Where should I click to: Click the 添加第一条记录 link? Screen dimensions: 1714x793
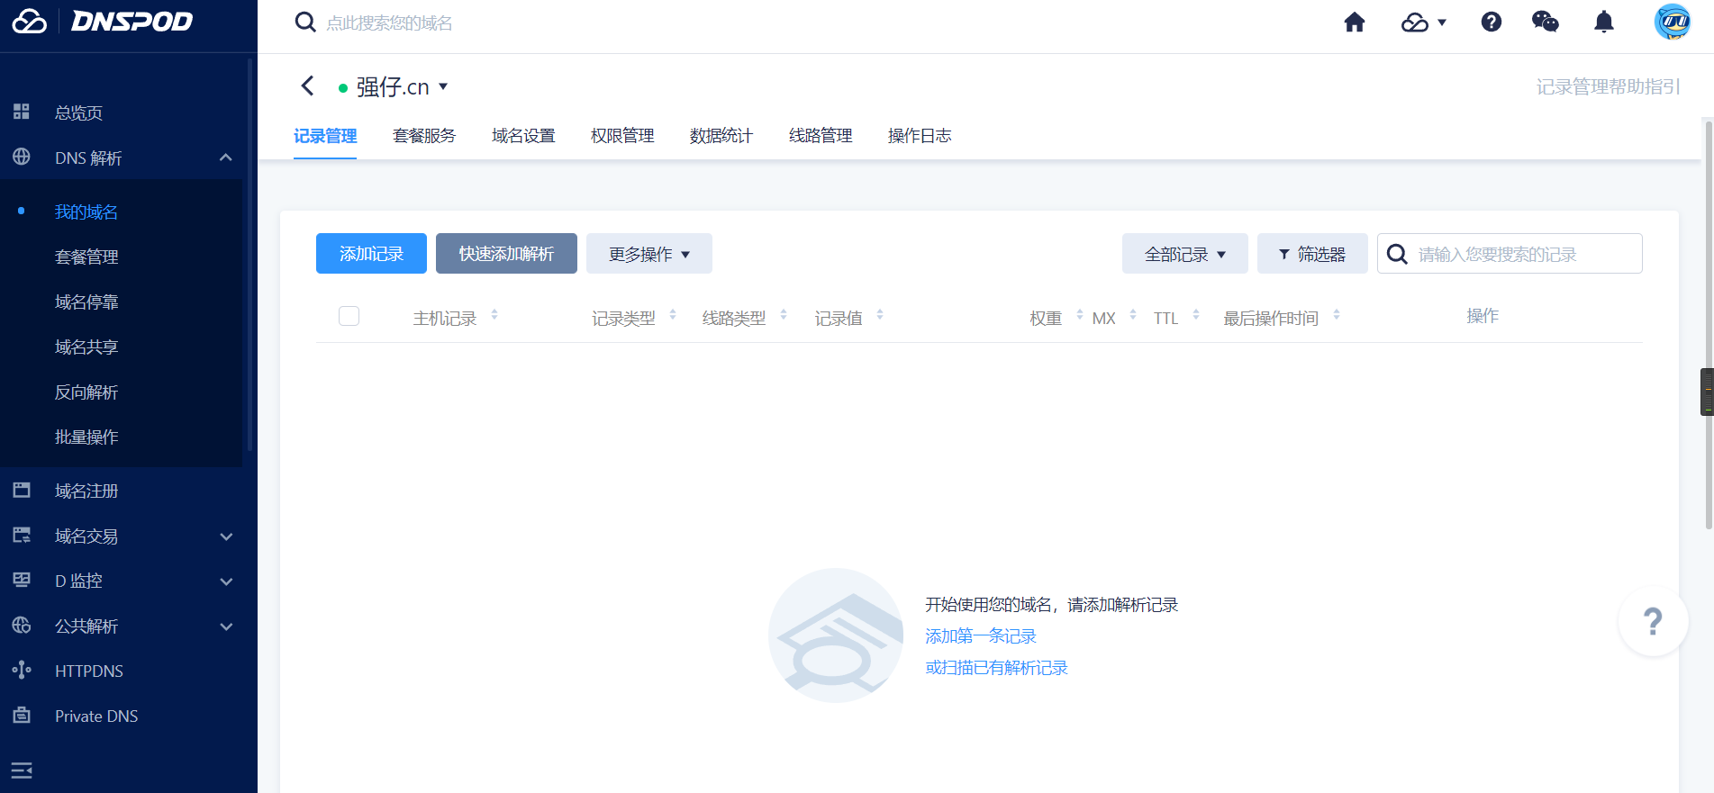(981, 636)
